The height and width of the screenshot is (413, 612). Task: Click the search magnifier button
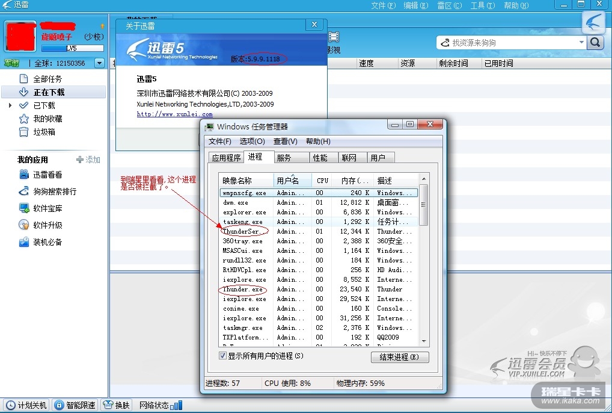[x=595, y=42]
